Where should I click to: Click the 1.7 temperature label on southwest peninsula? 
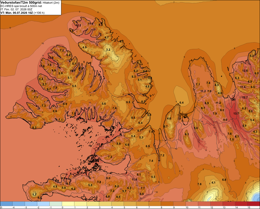pos(34,194)
